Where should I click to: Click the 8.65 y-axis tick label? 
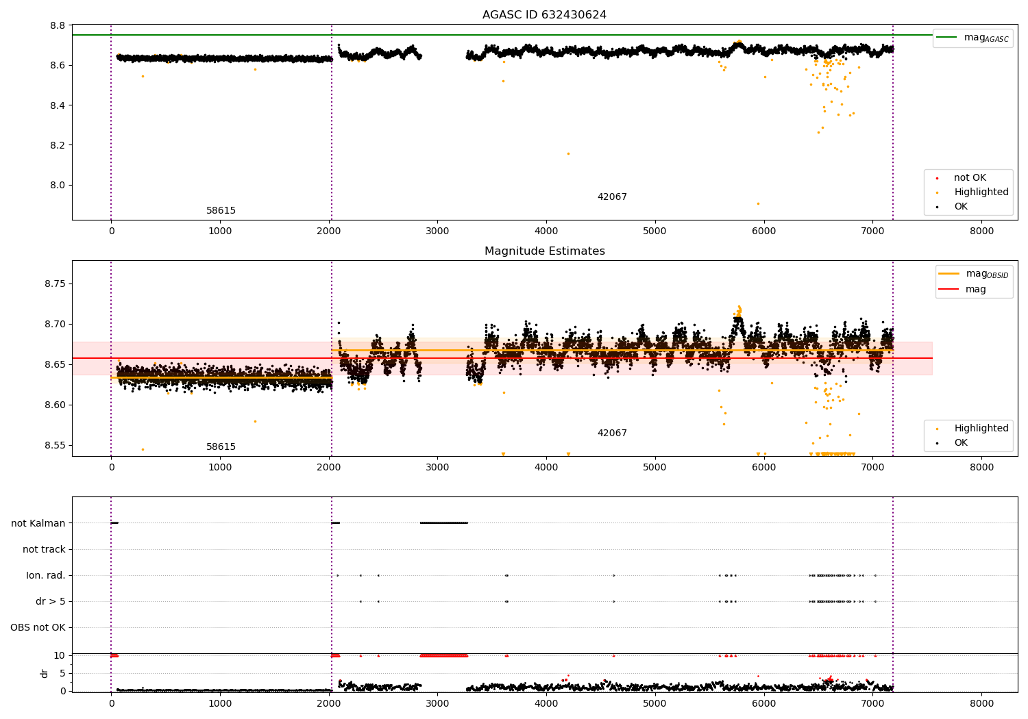click(x=56, y=364)
